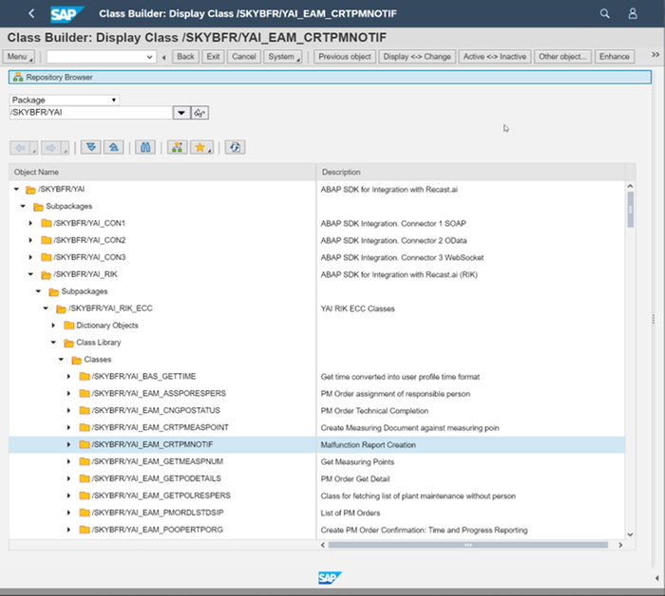Viewport: 665px width, 596px height.
Task: Click the Cancel button
Action: 243,57
